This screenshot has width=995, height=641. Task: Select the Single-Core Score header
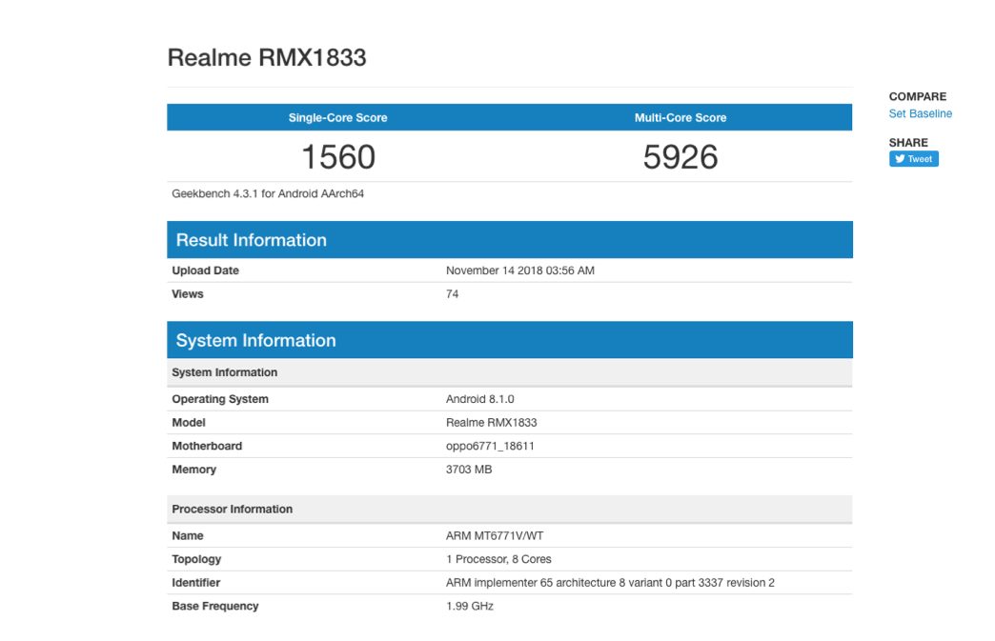(337, 118)
